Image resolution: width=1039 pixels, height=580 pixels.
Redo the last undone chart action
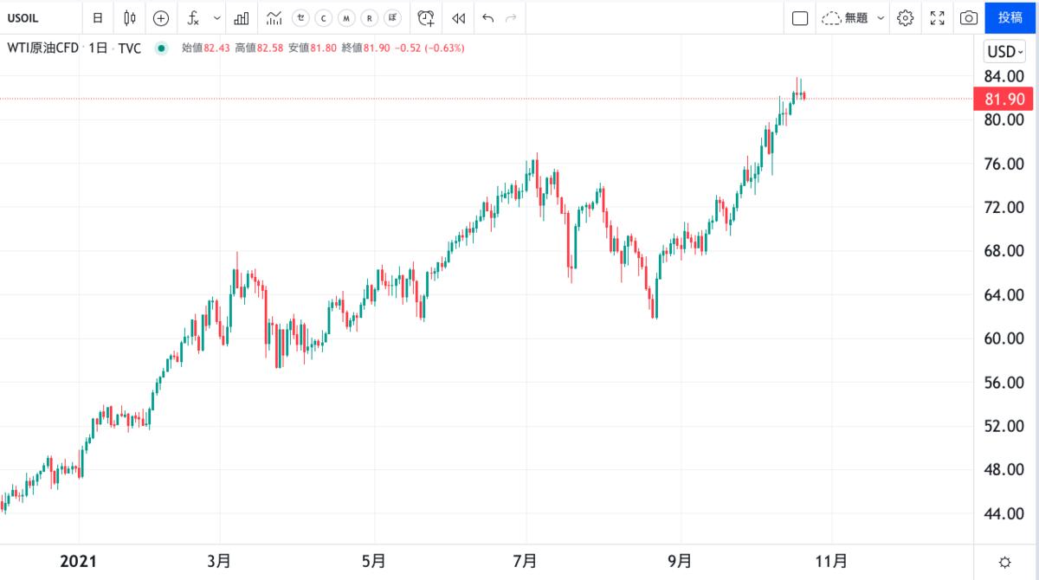[511, 17]
